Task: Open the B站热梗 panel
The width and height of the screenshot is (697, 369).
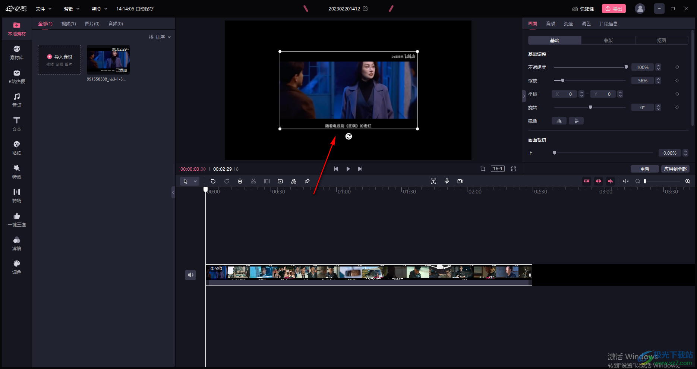Action: tap(17, 77)
